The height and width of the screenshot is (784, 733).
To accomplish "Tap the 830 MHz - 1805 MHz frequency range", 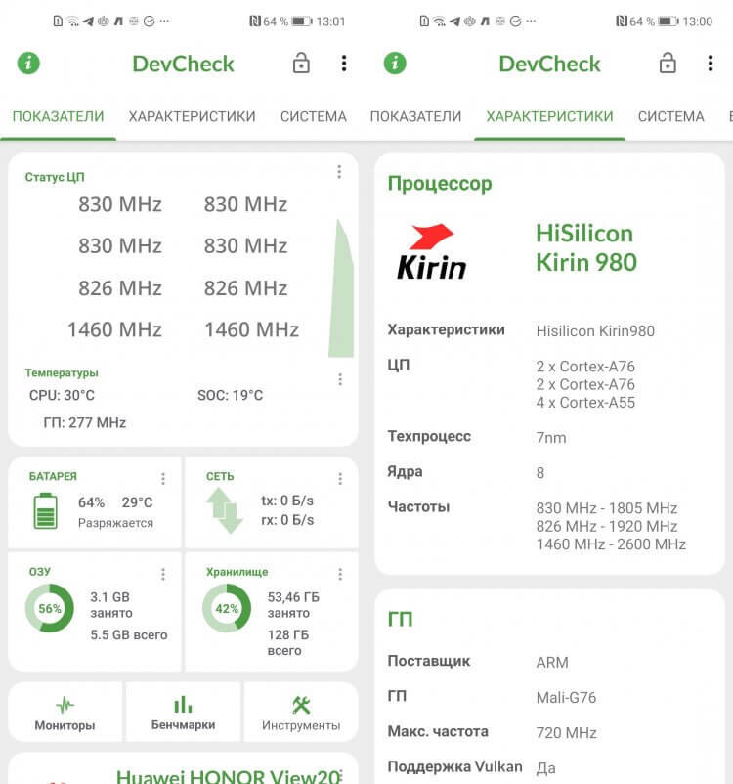I will [607, 508].
